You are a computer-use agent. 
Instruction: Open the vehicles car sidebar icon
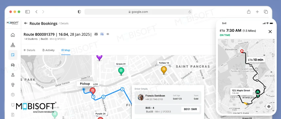(x=13, y=65)
